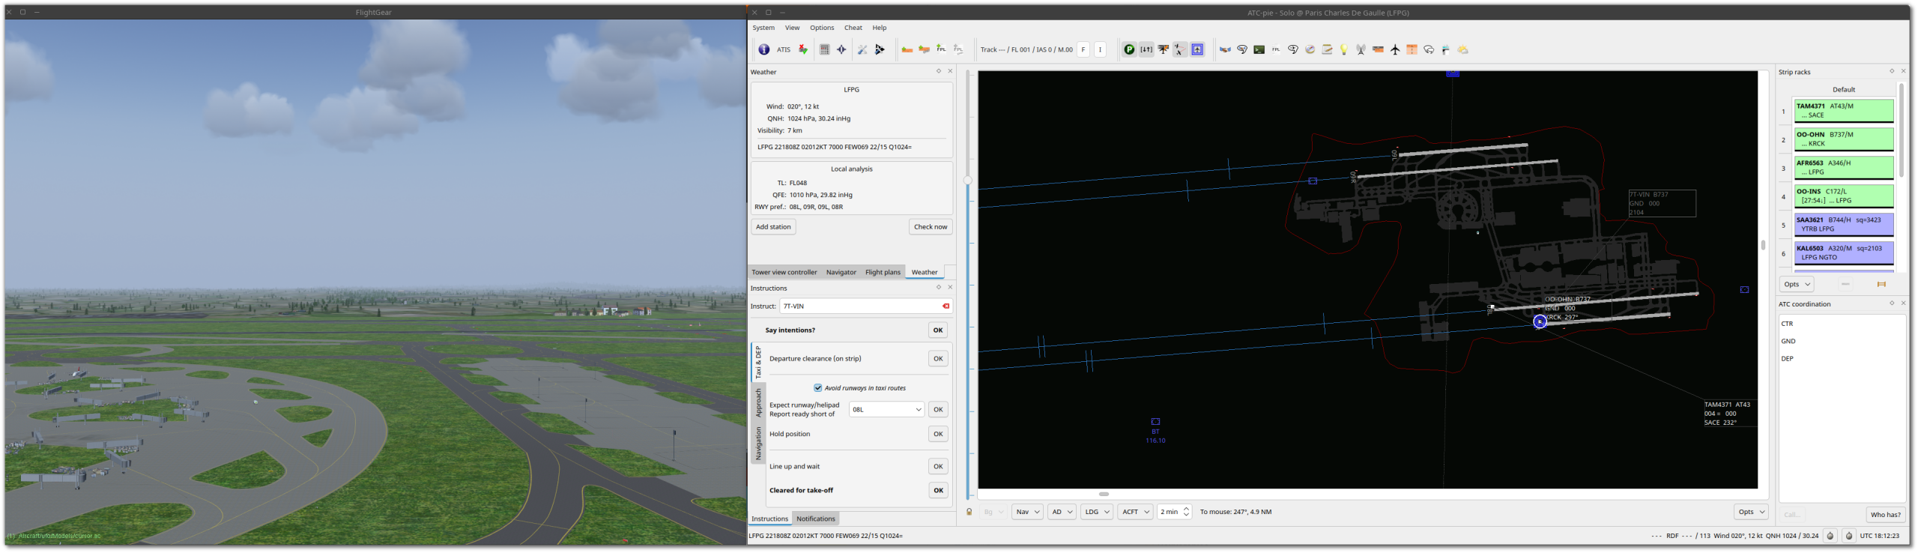Image resolution: width=1918 pixels, height=553 pixels.
Task: Open the 08L runway dropdown
Action: pyautogui.click(x=886, y=409)
